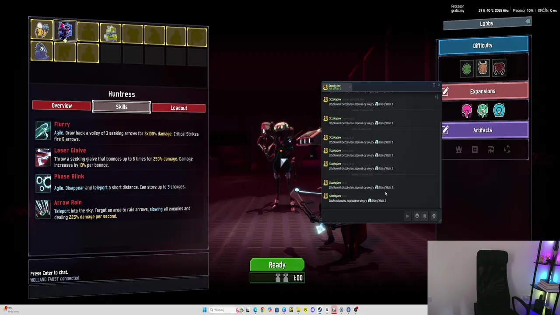Select the green MUL-T survivor portrait

[110, 33]
